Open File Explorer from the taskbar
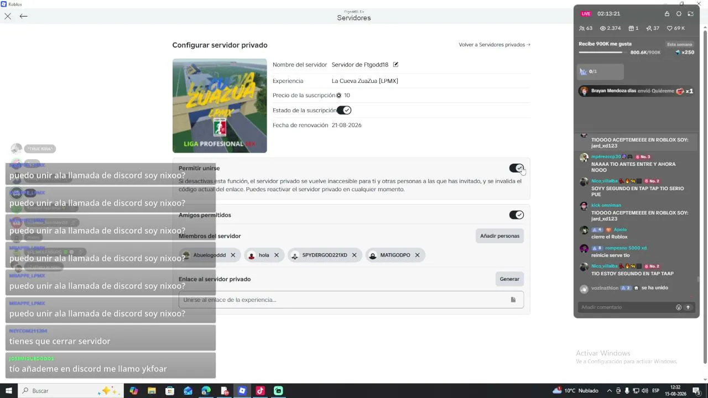Viewport: 708px width, 398px height. tap(152, 391)
